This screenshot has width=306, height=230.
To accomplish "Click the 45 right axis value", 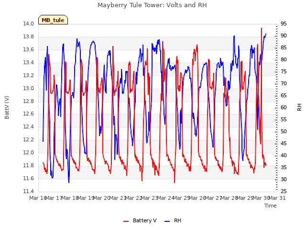I will click(284, 143).
